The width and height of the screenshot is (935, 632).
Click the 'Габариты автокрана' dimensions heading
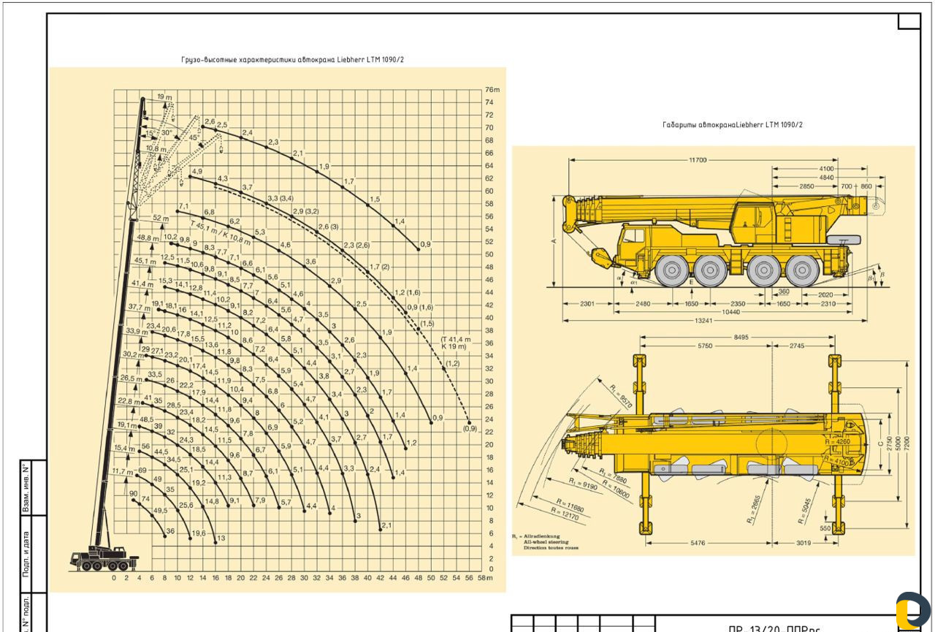point(733,125)
